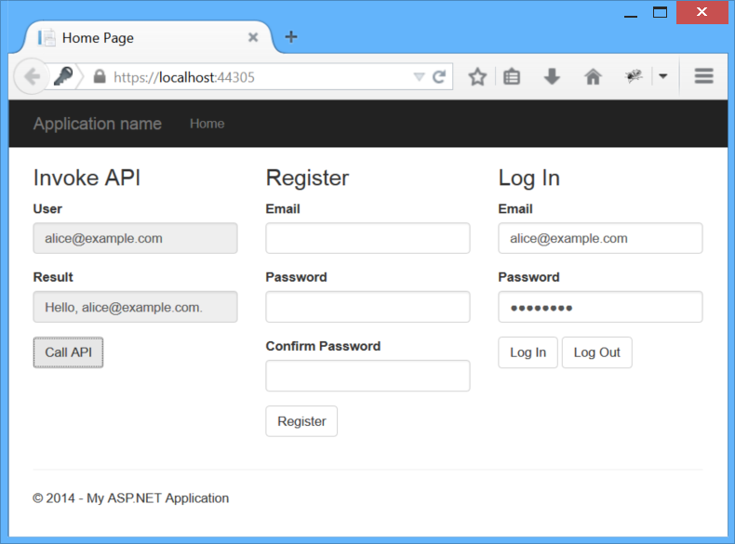Image resolution: width=735 pixels, height=544 pixels.
Task: Maximize the browser window
Action: point(660,12)
